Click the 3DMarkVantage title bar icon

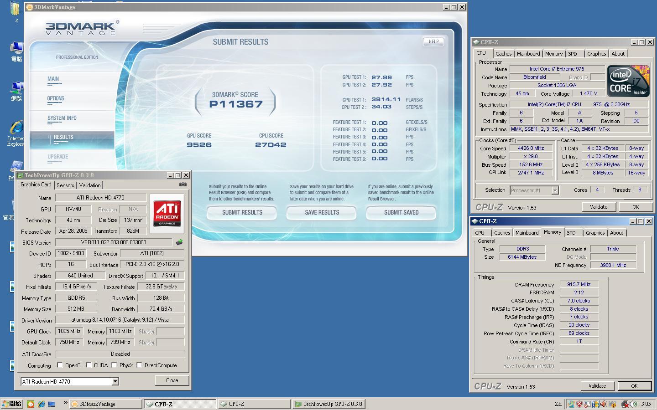tap(29, 7)
